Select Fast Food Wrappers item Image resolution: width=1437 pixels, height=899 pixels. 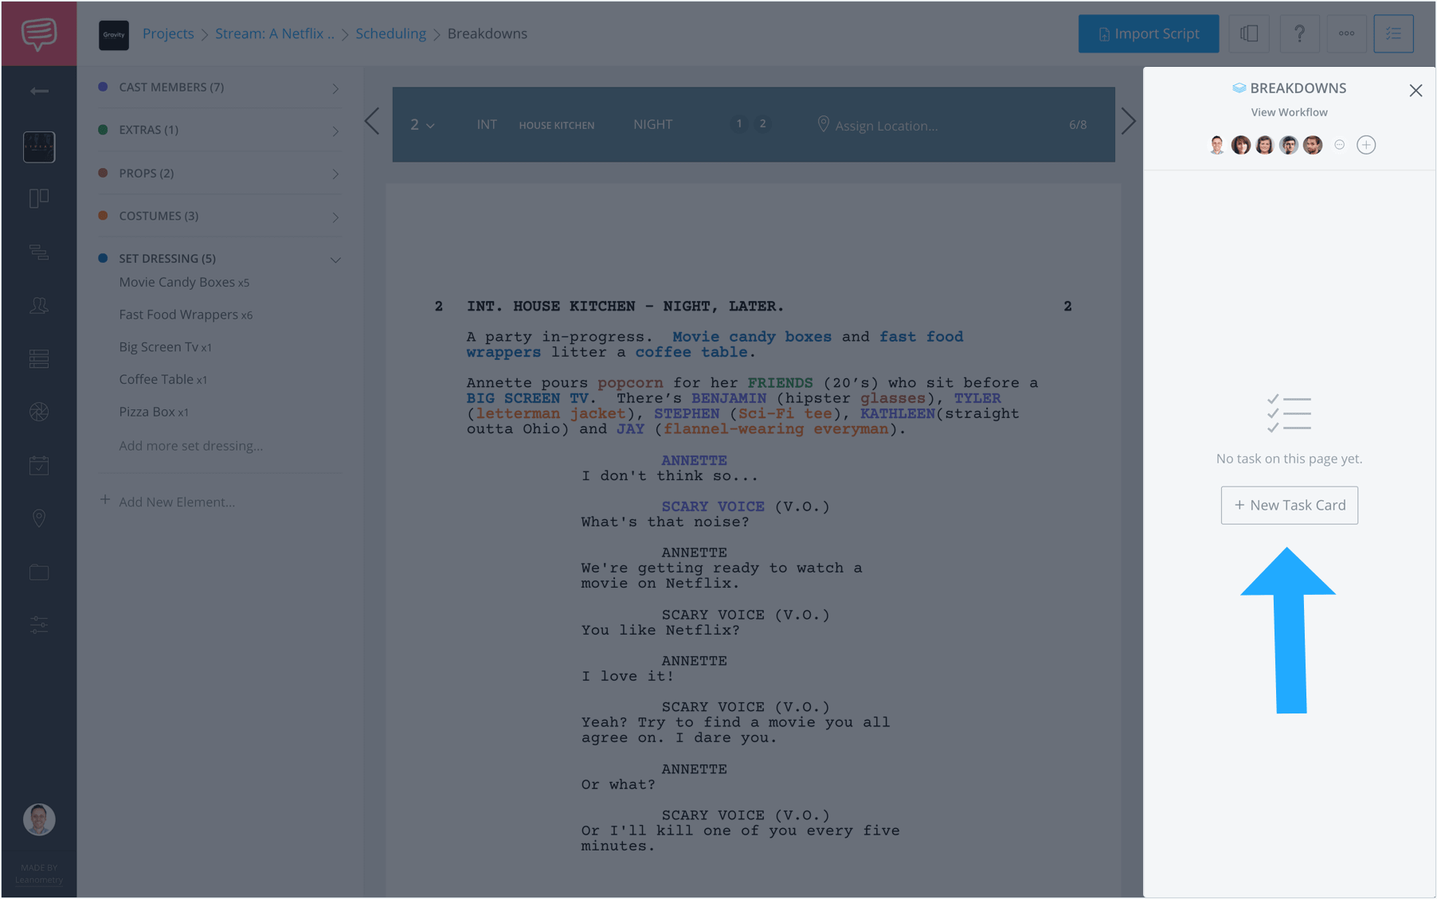[x=186, y=315]
